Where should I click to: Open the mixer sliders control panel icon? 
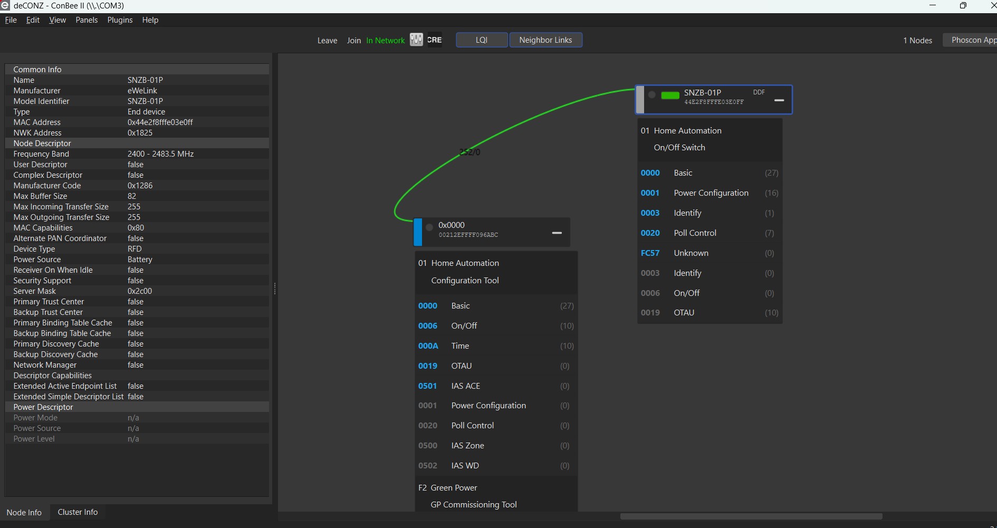point(416,40)
